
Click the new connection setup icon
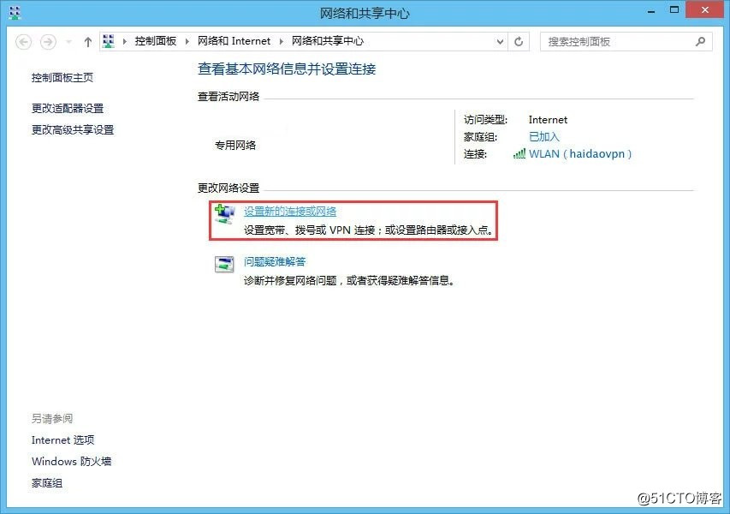(224, 214)
